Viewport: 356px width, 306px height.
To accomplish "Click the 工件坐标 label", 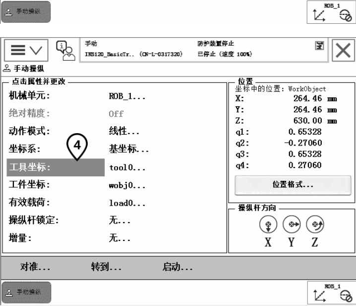I will click(x=29, y=184).
